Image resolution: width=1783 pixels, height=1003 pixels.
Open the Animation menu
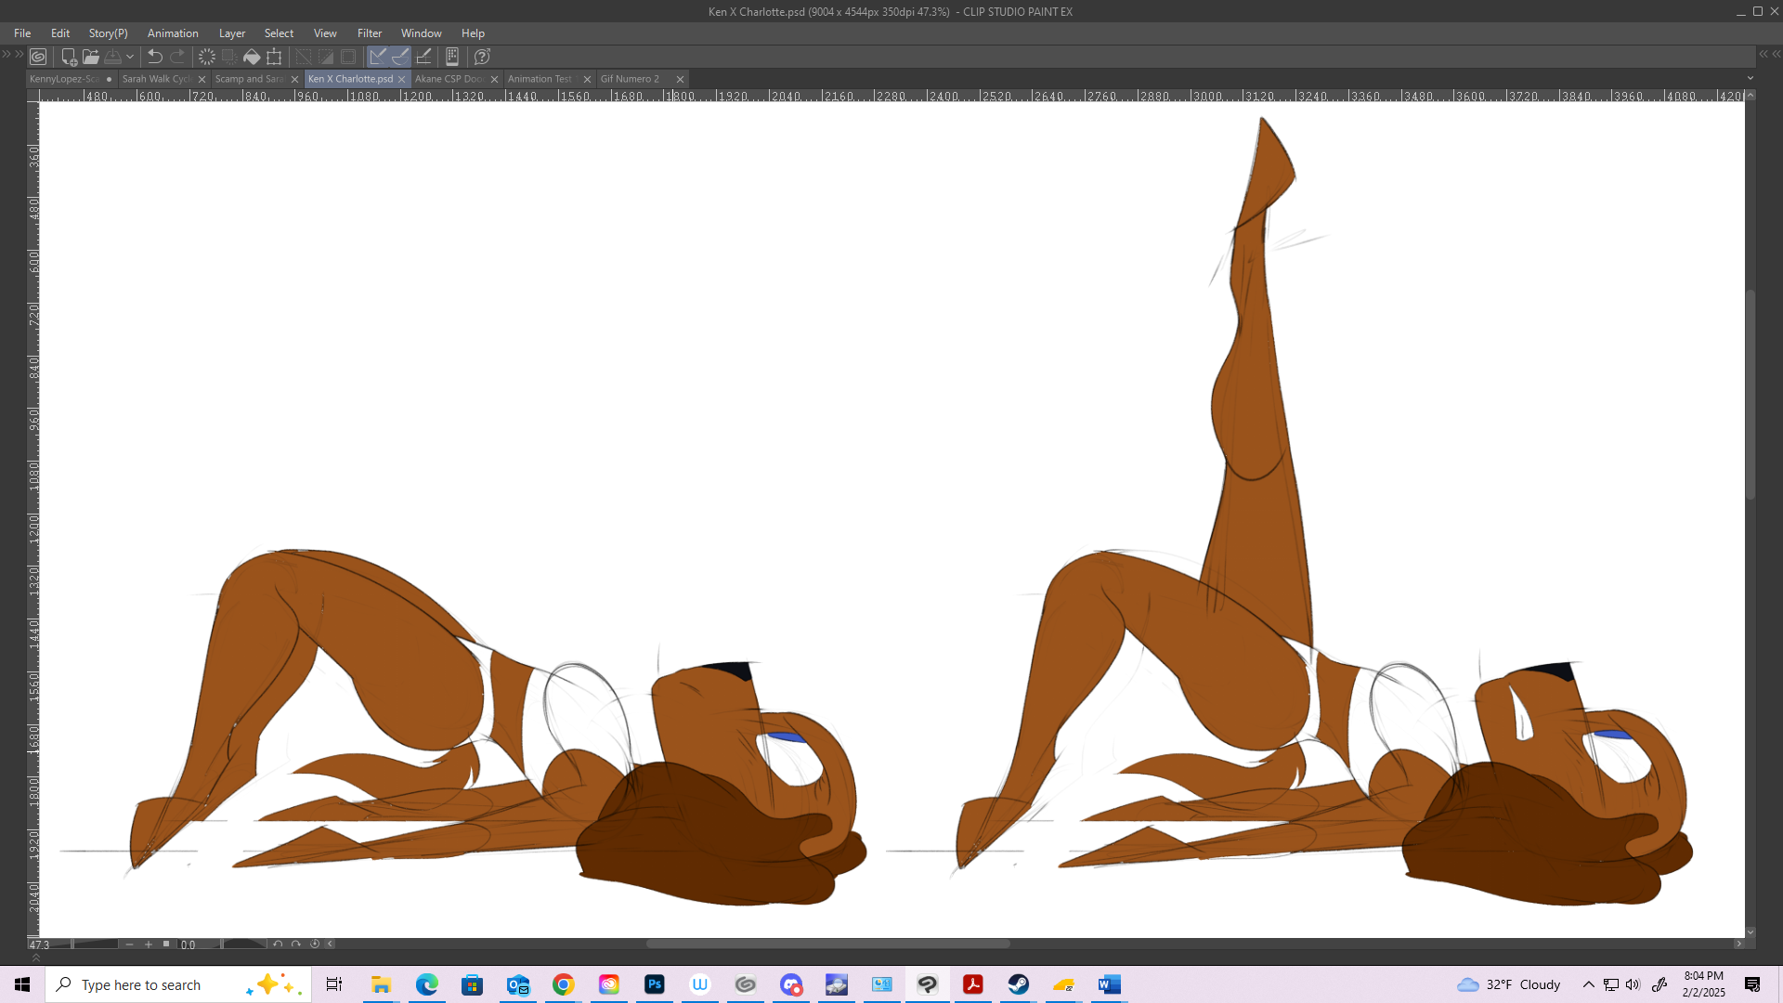coord(173,33)
